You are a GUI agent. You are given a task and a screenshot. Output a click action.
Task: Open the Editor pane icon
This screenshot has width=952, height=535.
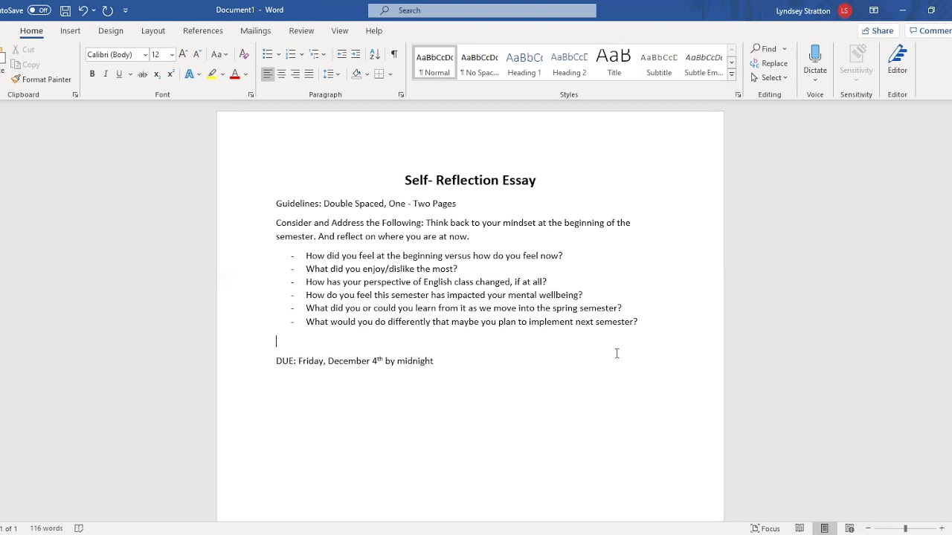pos(898,55)
